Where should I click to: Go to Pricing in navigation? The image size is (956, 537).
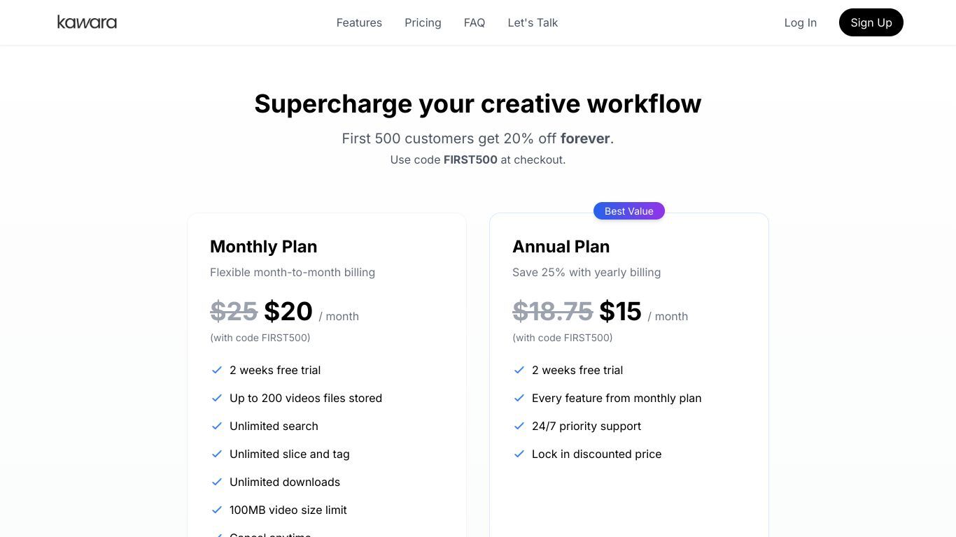423,22
